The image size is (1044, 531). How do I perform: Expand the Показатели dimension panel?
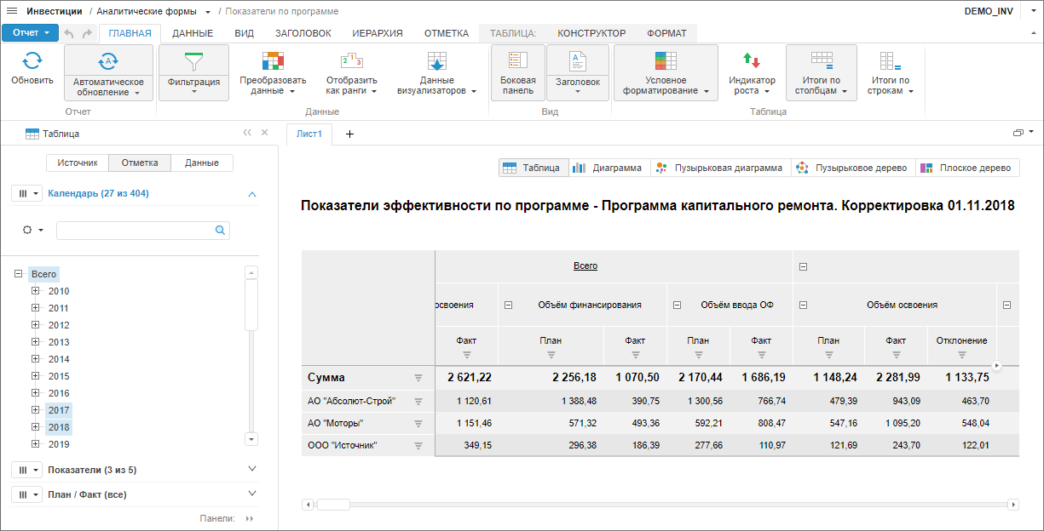(251, 469)
